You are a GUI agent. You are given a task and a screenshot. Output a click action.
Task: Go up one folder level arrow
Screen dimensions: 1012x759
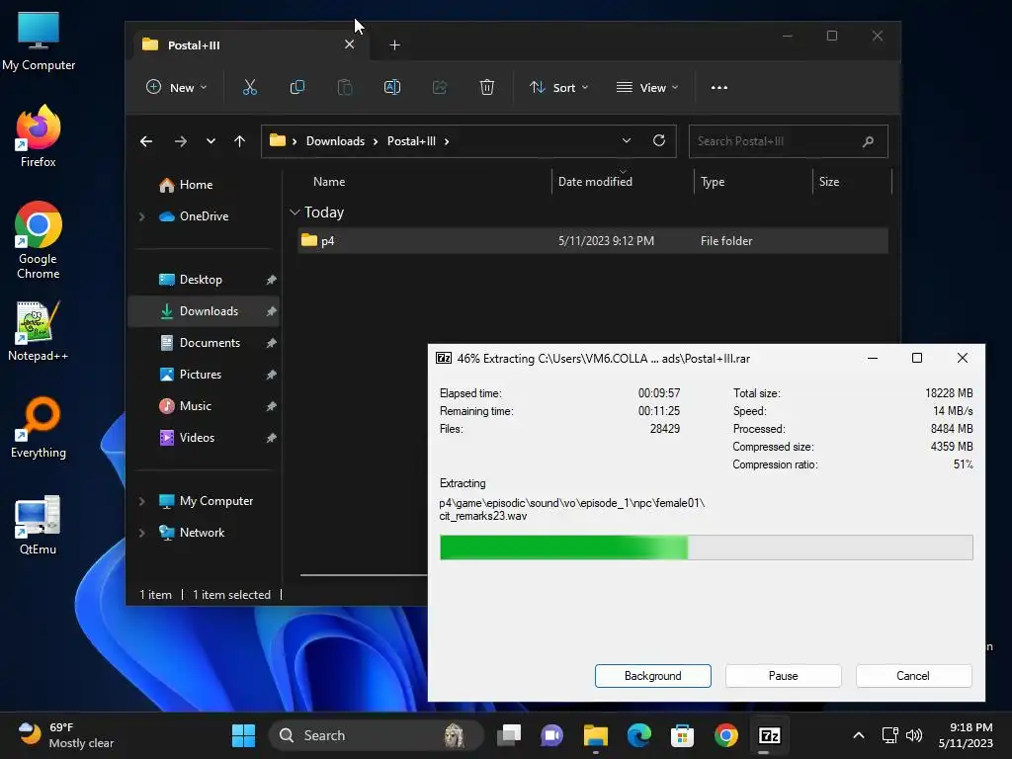(239, 141)
